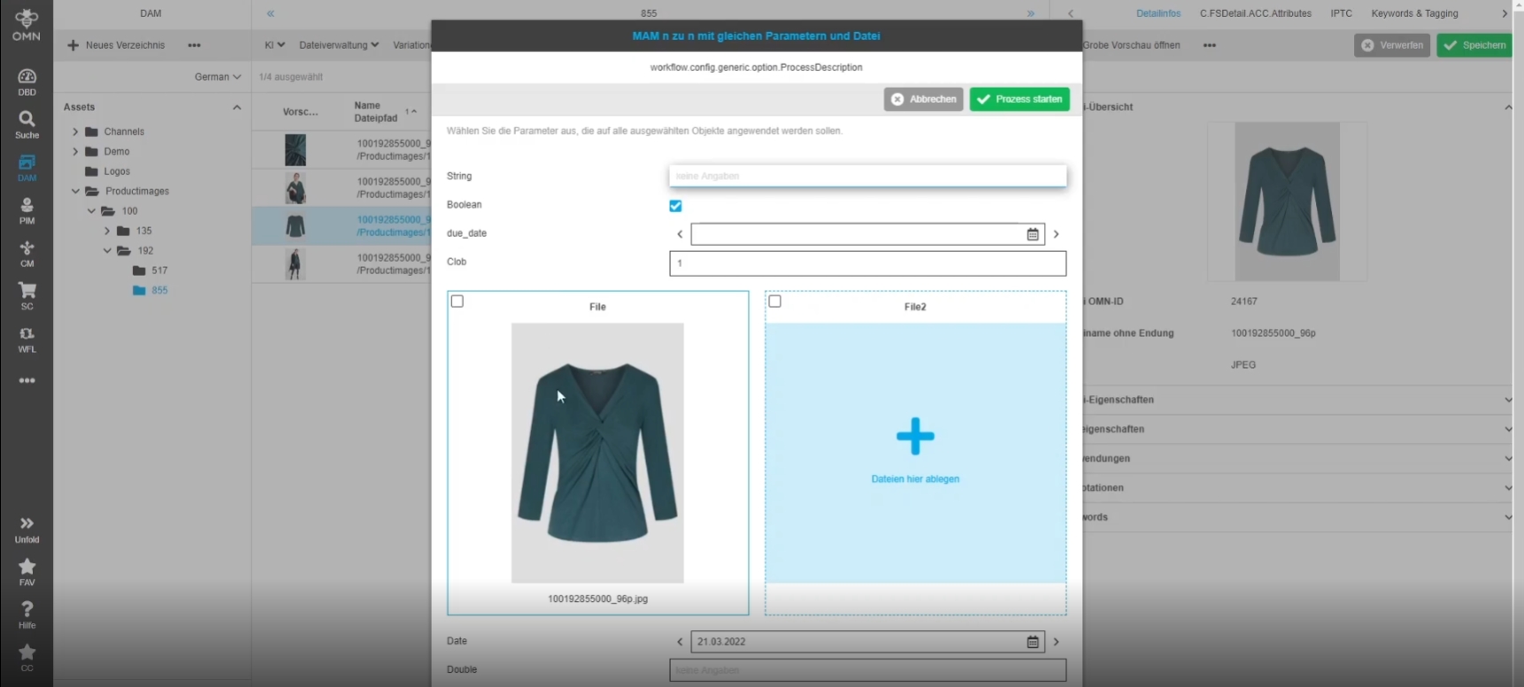Switch to Keywords & Tagging tab
This screenshot has width=1524, height=687.
pyautogui.click(x=1414, y=13)
